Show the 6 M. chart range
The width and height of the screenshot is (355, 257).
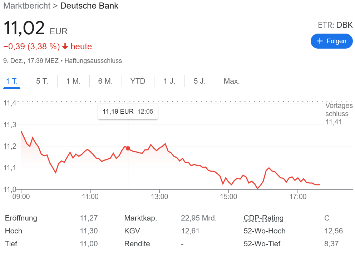pos(105,81)
